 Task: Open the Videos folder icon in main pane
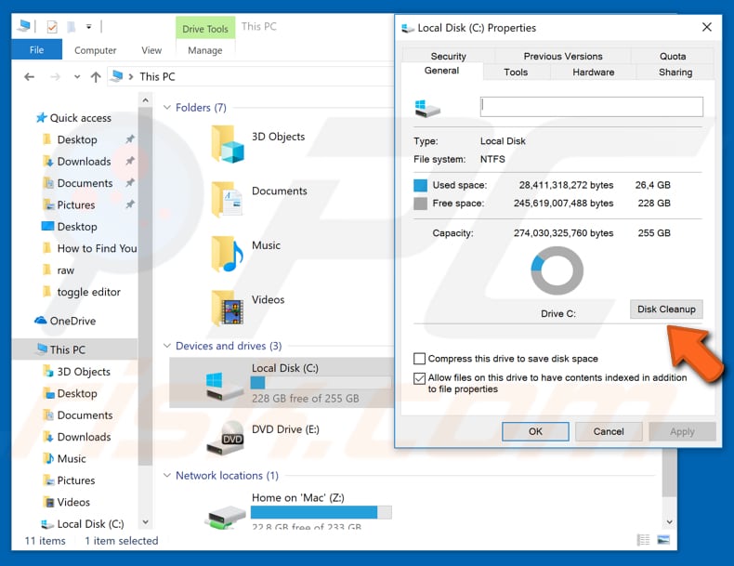pyautogui.click(x=227, y=308)
